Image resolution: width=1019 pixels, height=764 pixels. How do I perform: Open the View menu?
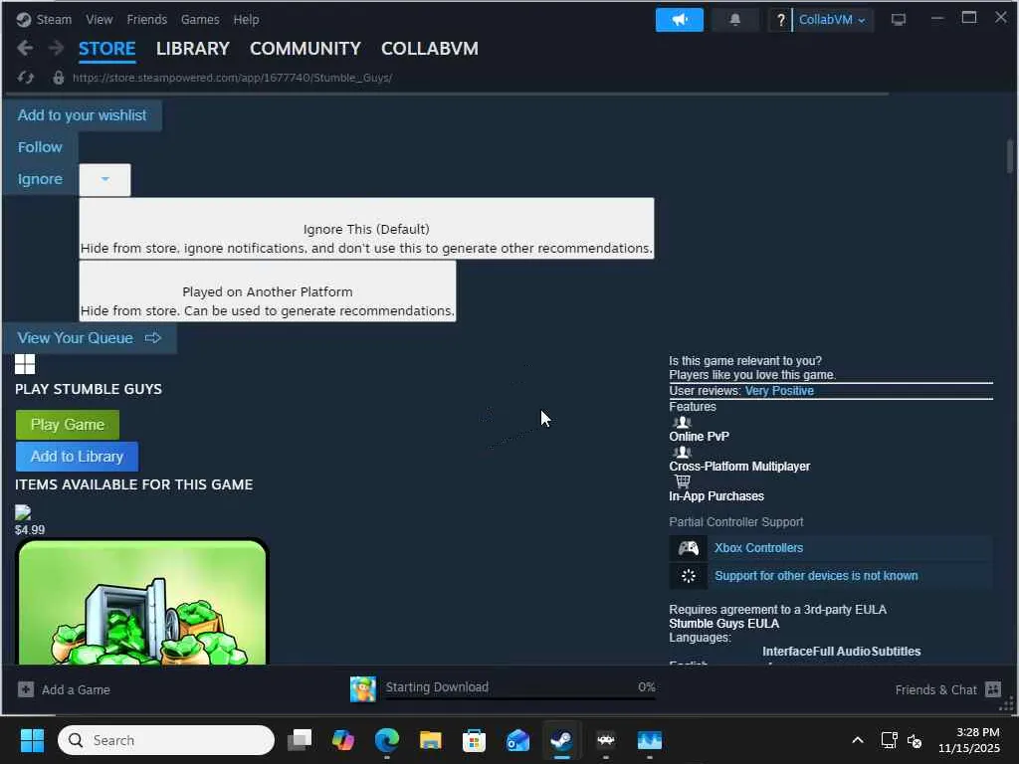[x=100, y=20]
